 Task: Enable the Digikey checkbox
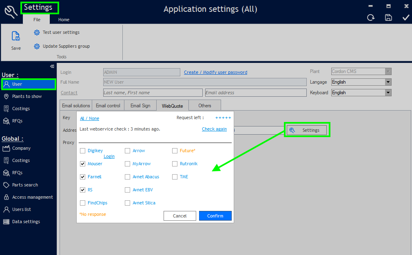pos(83,151)
